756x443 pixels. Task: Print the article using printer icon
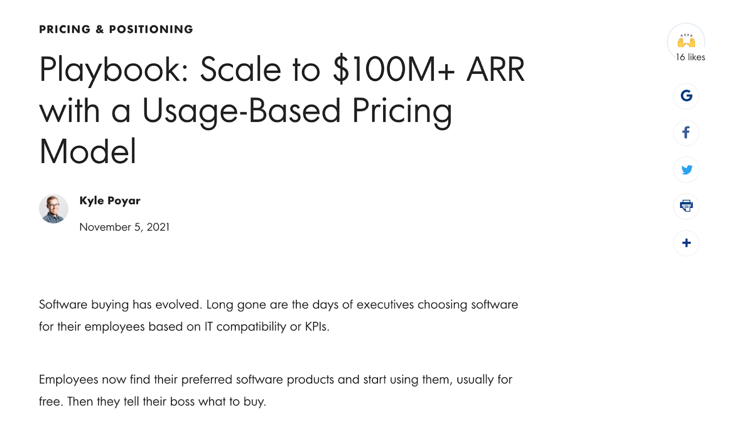(x=686, y=206)
